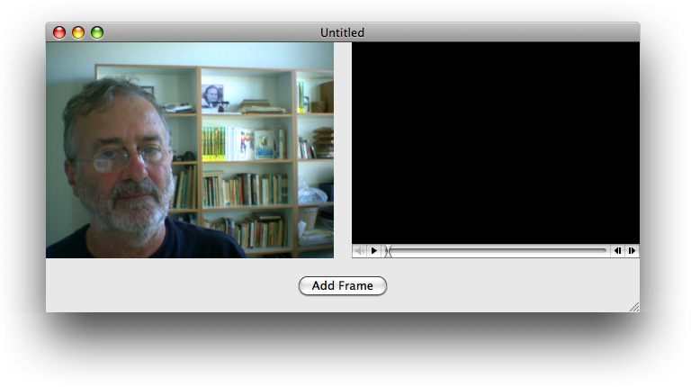Click the middle of the movie scrubber track

click(497, 251)
